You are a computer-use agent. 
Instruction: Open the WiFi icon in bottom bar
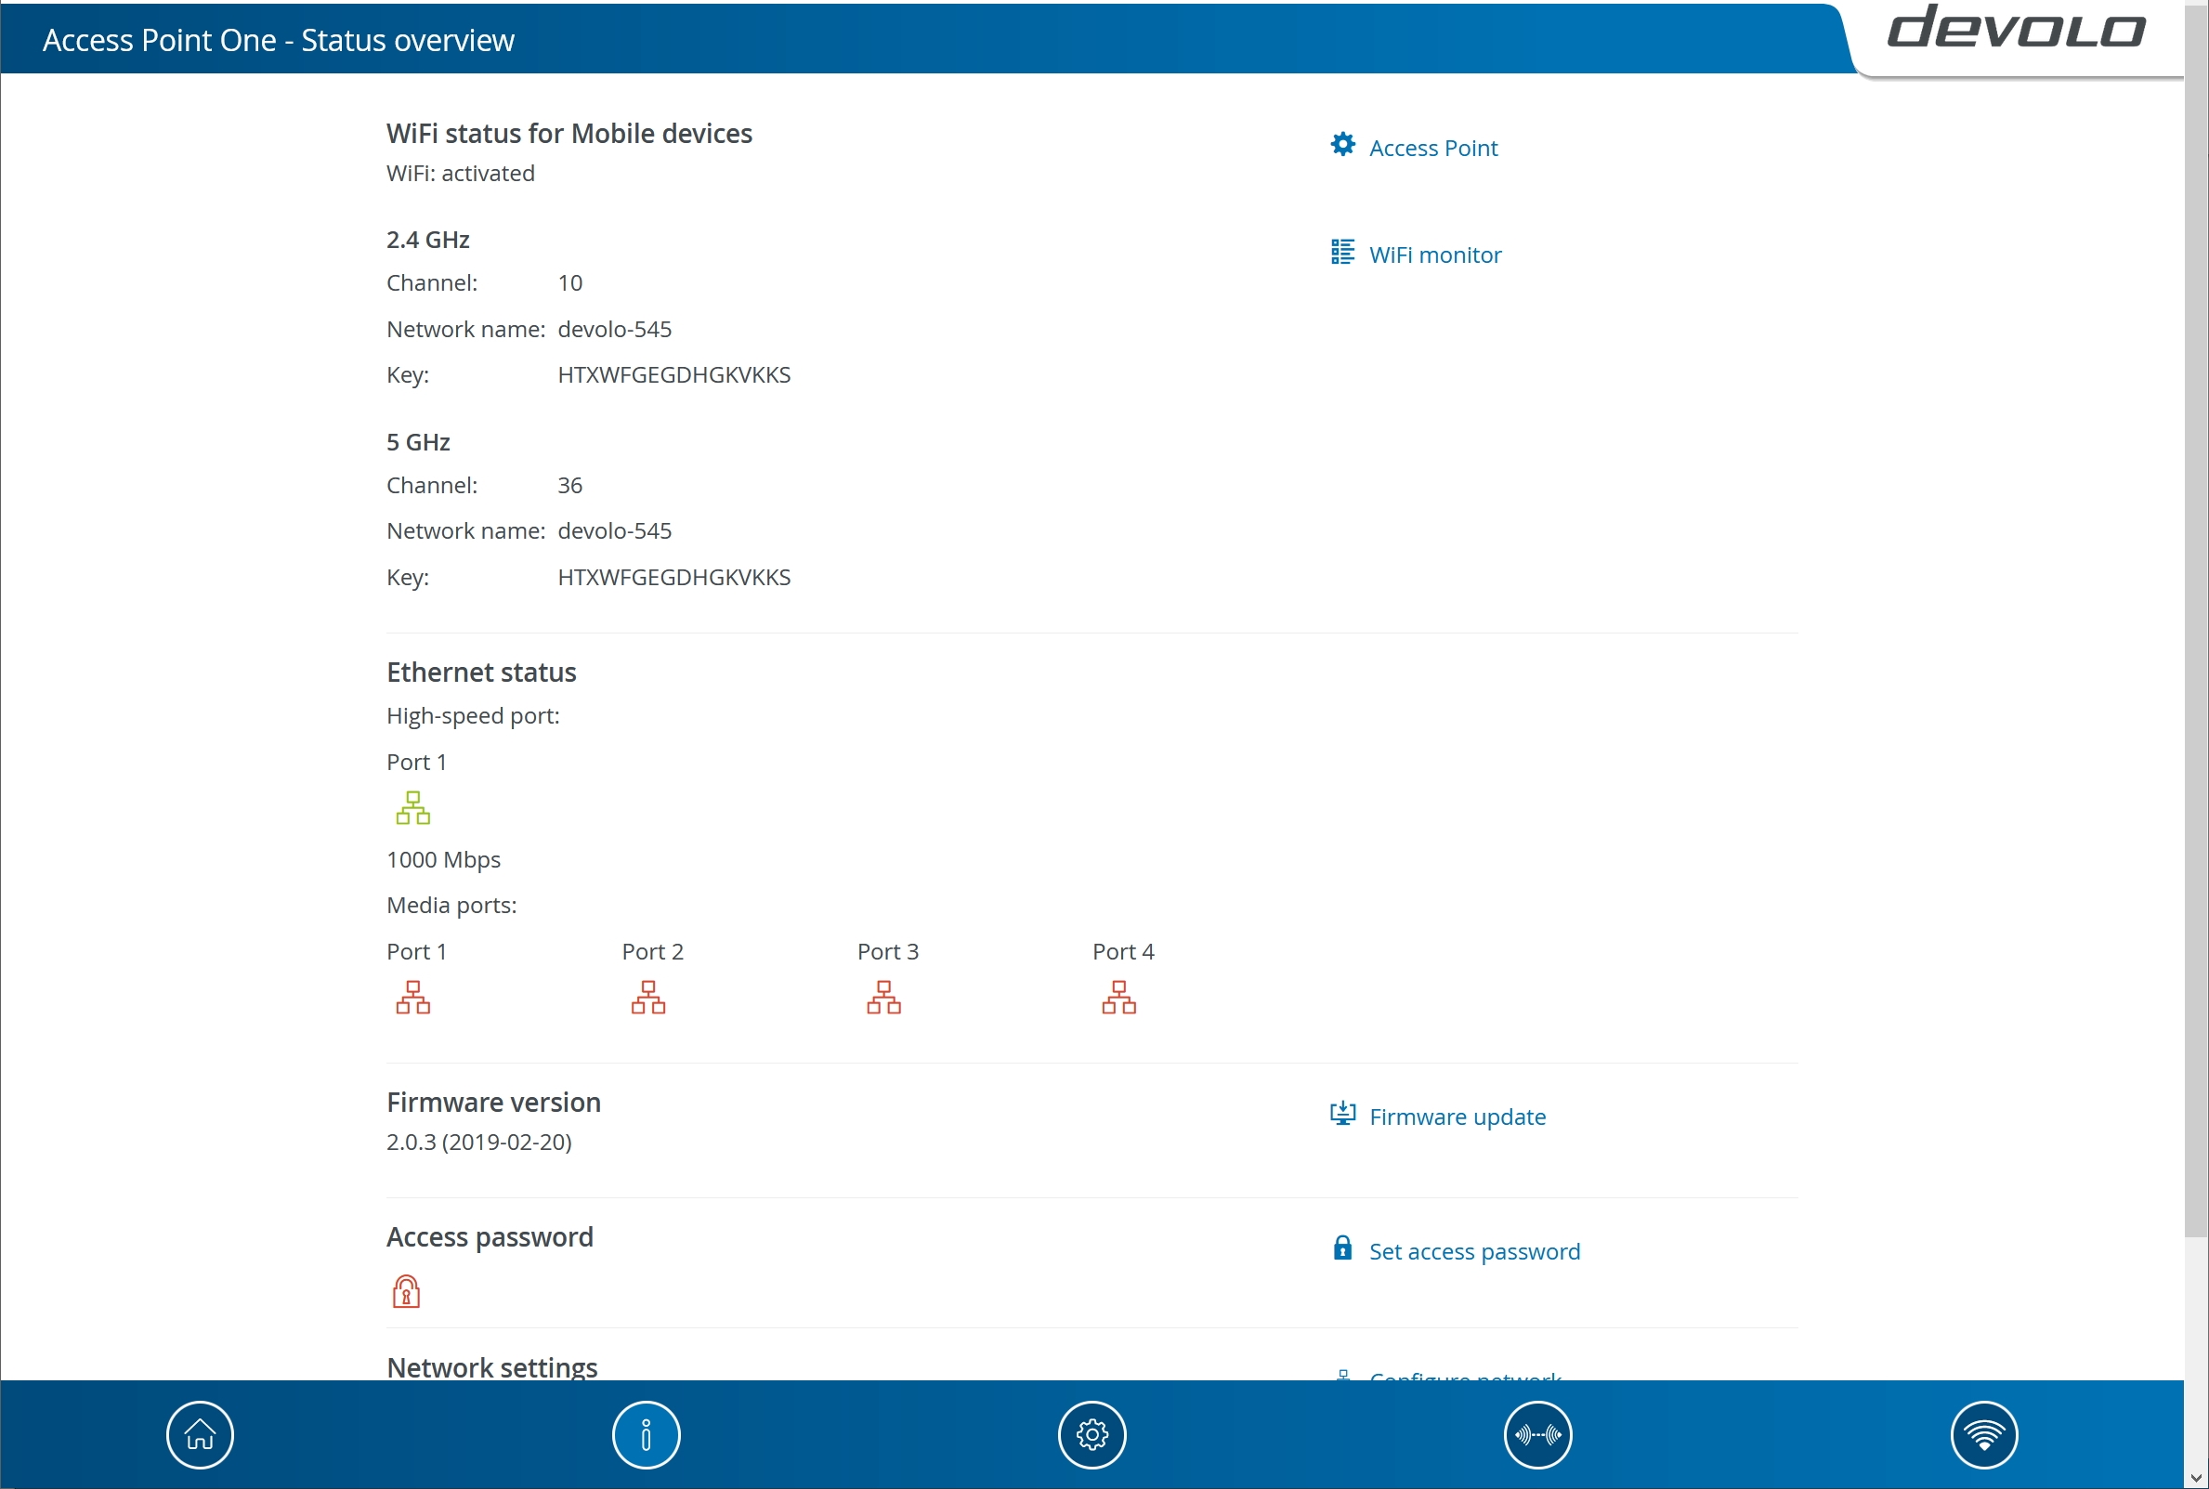tap(1984, 1434)
